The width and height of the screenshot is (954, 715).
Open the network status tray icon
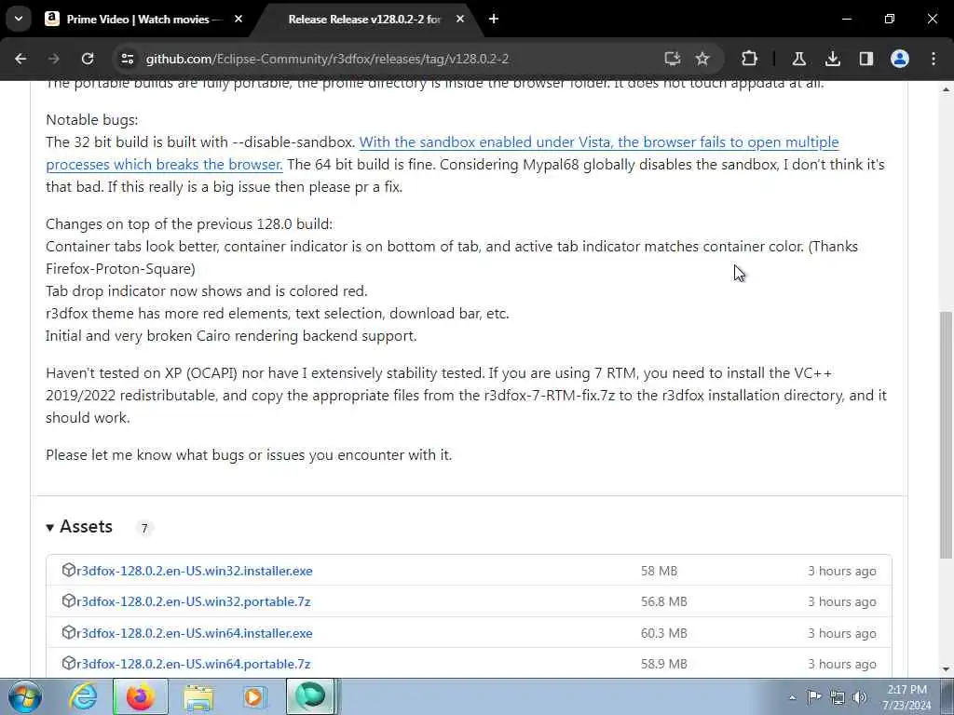pos(838,697)
